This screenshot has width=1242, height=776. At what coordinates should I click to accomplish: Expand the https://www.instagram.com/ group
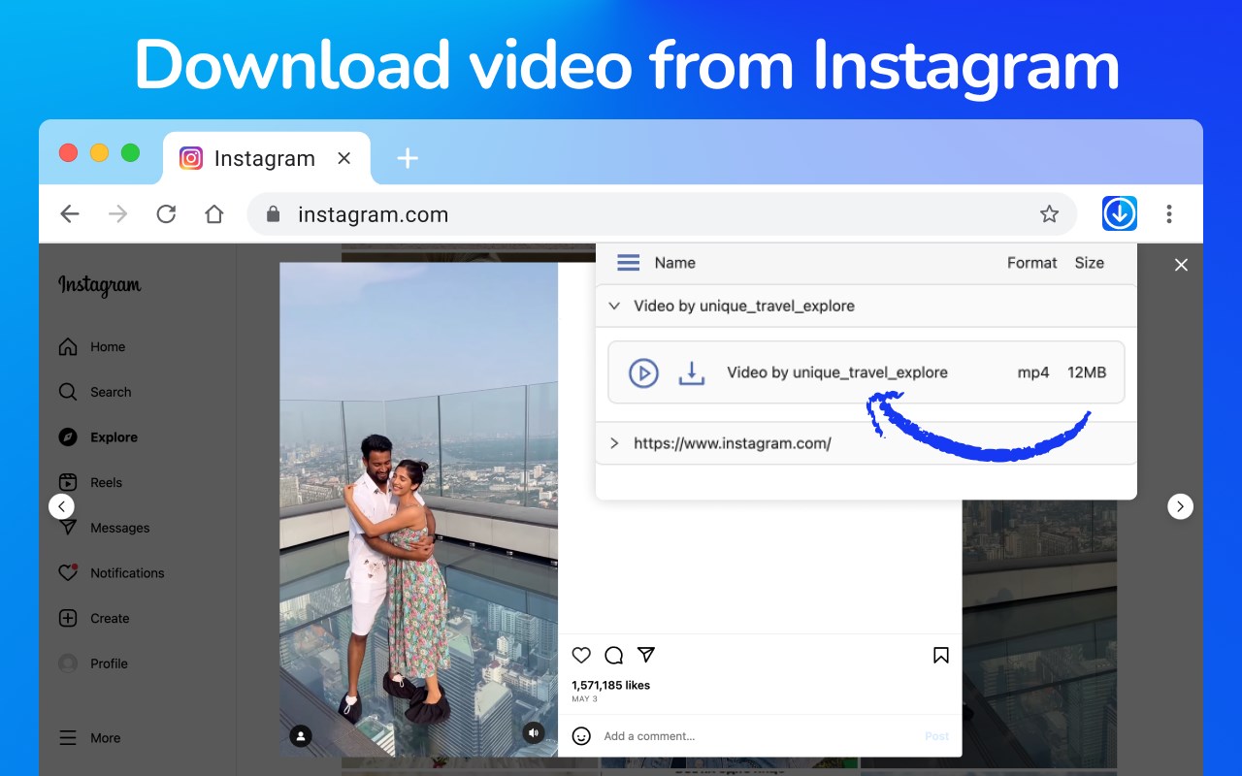click(x=614, y=443)
